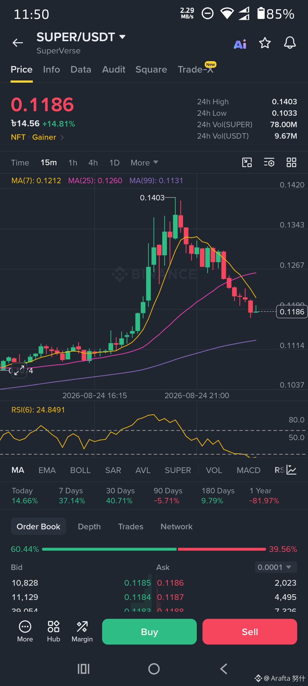Open the Gainer ranking chevron
The image size is (308, 686).
coord(62,137)
